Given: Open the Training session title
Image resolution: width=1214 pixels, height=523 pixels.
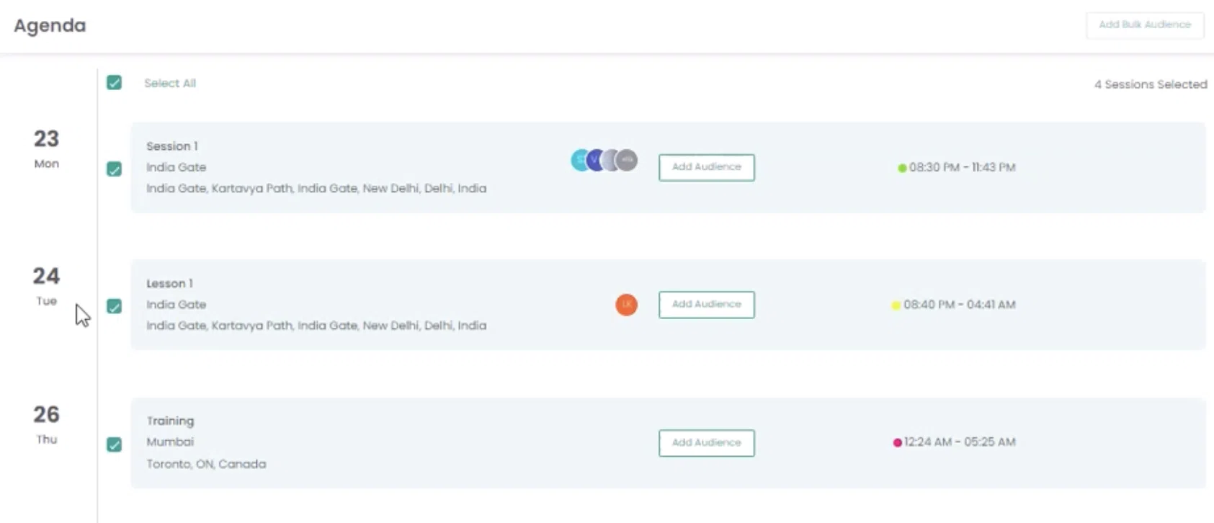Looking at the screenshot, I should click(170, 421).
